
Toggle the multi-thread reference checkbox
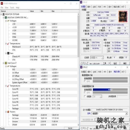(x=85, y=93)
